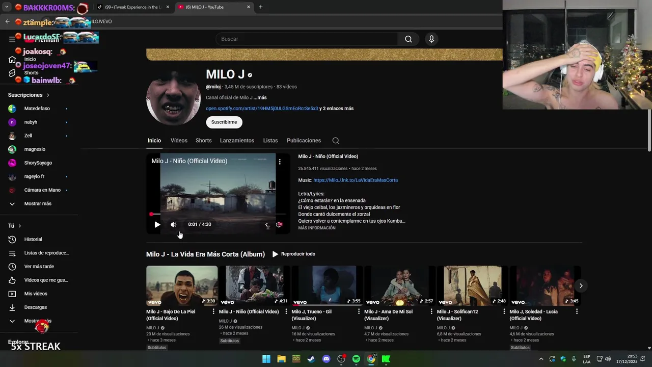Advance the album carousel with right arrow
Screen dimensions: 652x367
click(581, 285)
